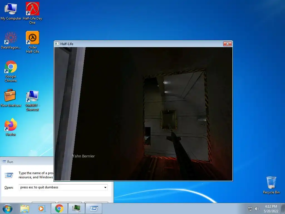Select the Google Chrome desktop icon
This screenshot has height=214, width=285.
pos(11,71)
